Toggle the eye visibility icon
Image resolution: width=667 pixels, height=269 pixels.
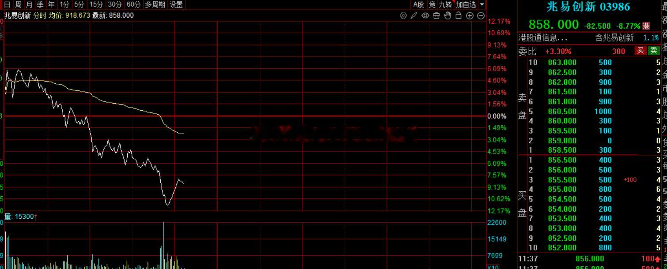425,15
